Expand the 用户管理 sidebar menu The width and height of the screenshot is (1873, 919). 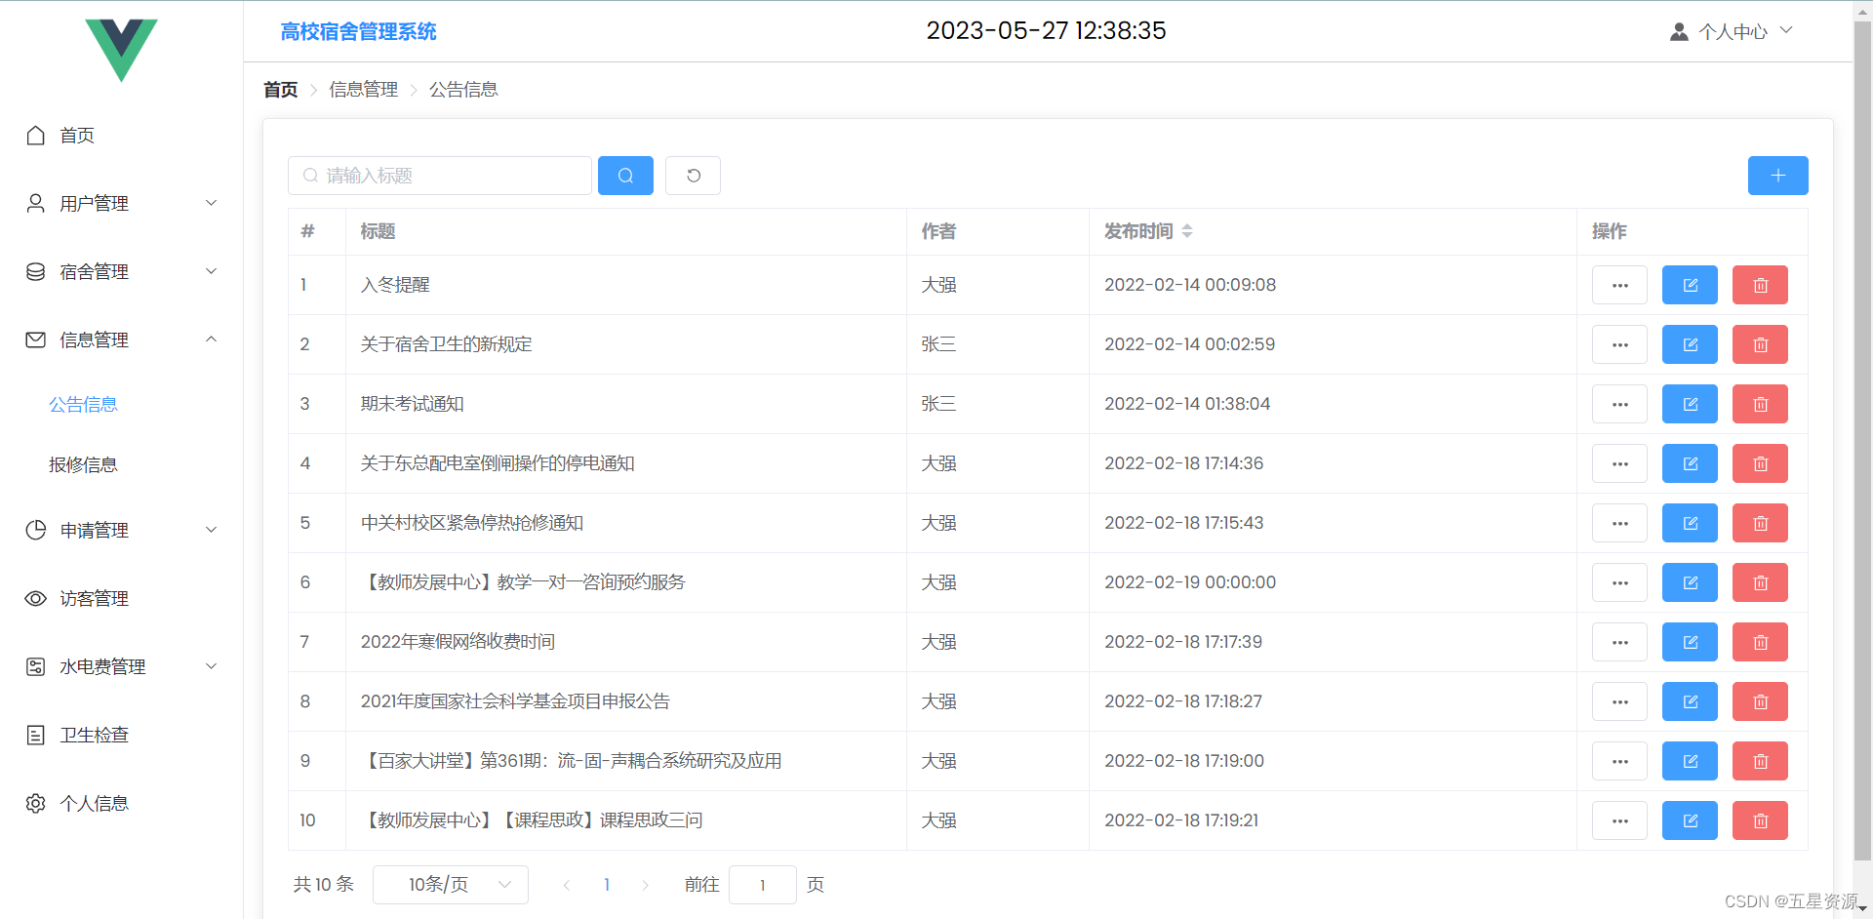(x=121, y=203)
